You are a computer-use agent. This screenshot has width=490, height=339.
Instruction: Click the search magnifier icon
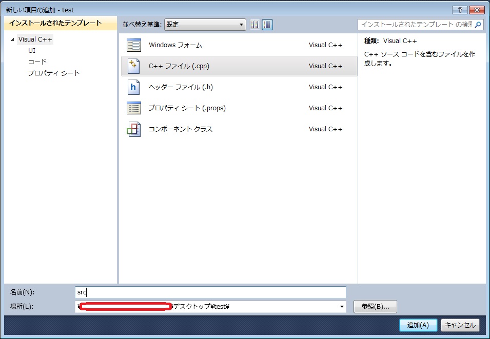click(478, 25)
